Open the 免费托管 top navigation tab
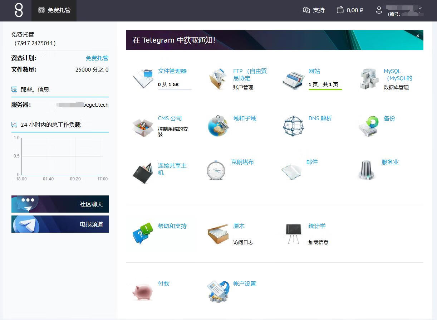The height and width of the screenshot is (320, 437). (x=54, y=10)
